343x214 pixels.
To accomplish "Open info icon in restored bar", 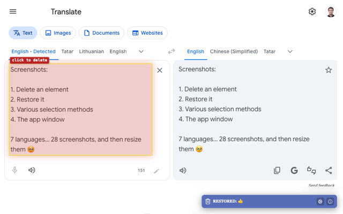I will click(x=330, y=202).
